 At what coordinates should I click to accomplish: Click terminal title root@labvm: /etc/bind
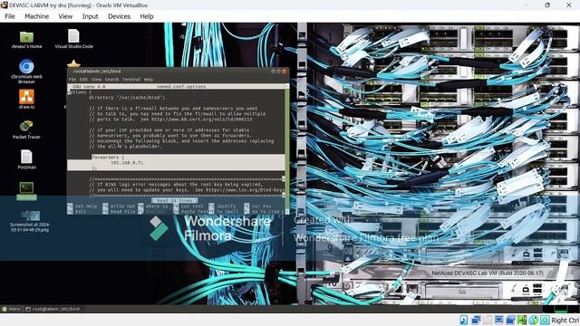click(x=97, y=71)
